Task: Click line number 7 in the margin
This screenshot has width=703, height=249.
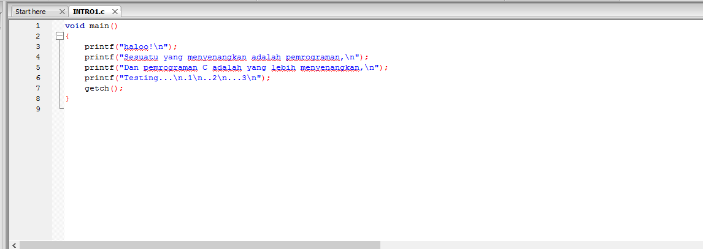Action: [x=37, y=88]
